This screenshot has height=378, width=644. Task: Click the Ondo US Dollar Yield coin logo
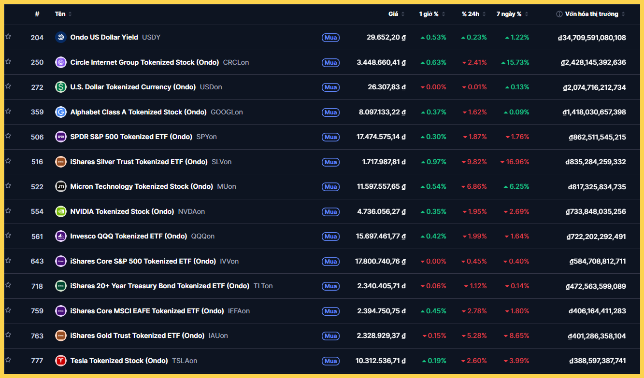(x=60, y=37)
